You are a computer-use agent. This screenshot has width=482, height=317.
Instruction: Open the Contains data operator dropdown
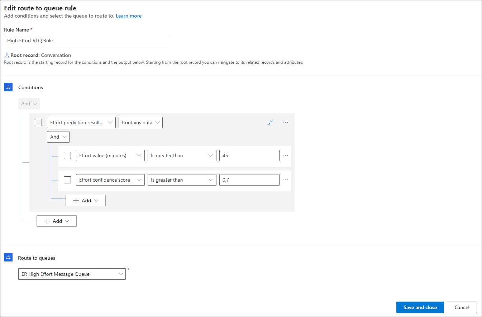pos(140,123)
